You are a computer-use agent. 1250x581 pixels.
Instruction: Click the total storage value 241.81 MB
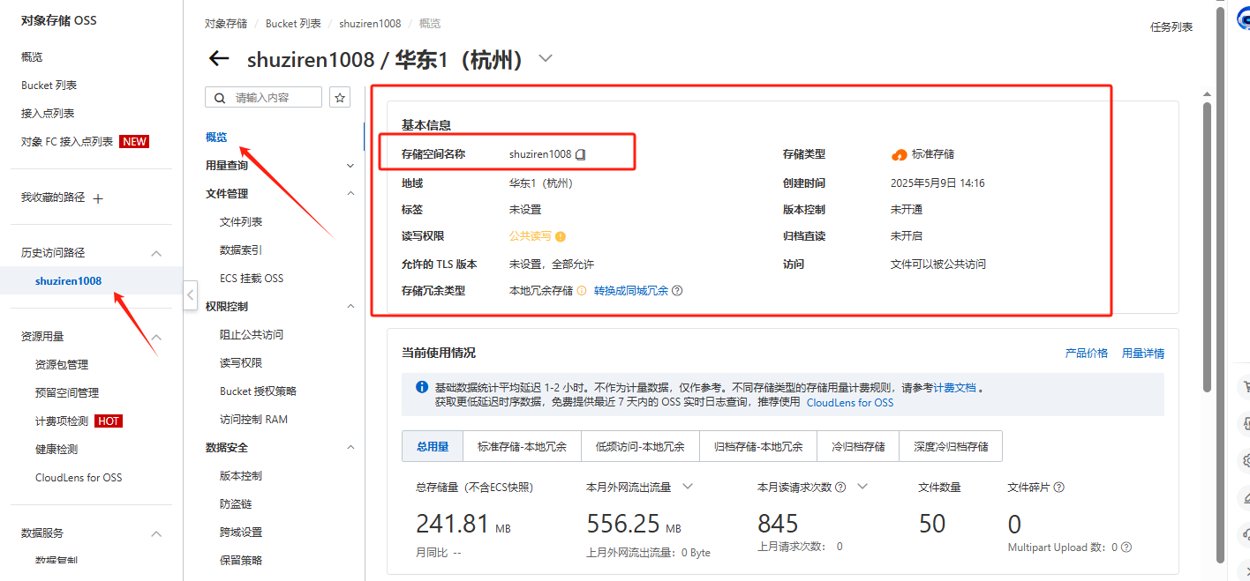pyautogui.click(x=463, y=524)
